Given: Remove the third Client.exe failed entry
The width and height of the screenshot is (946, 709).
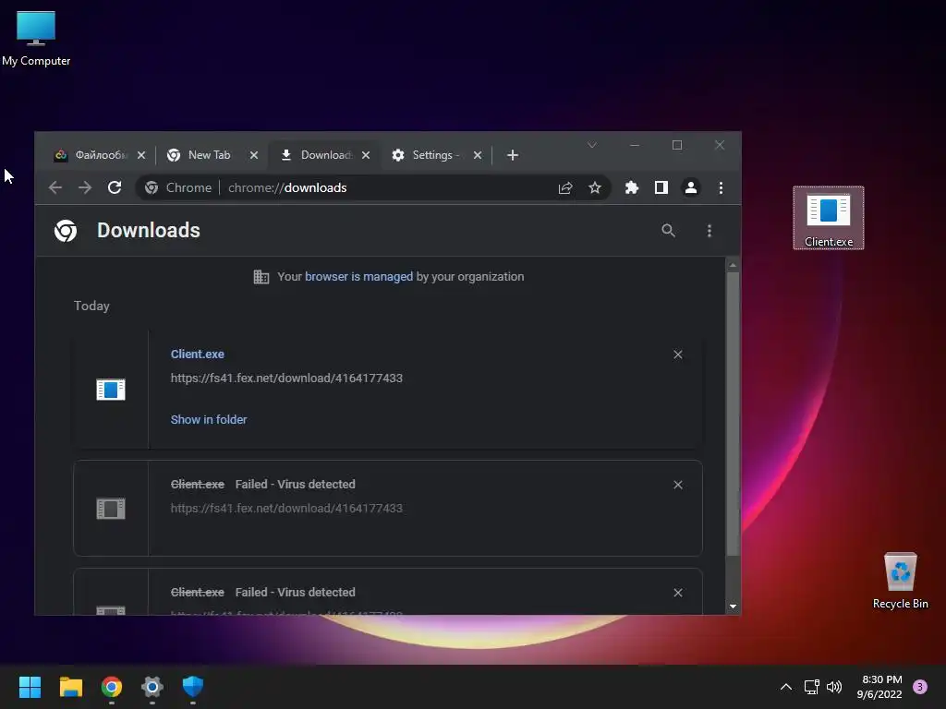Looking at the screenshot, I should click(x=678, y=593).
